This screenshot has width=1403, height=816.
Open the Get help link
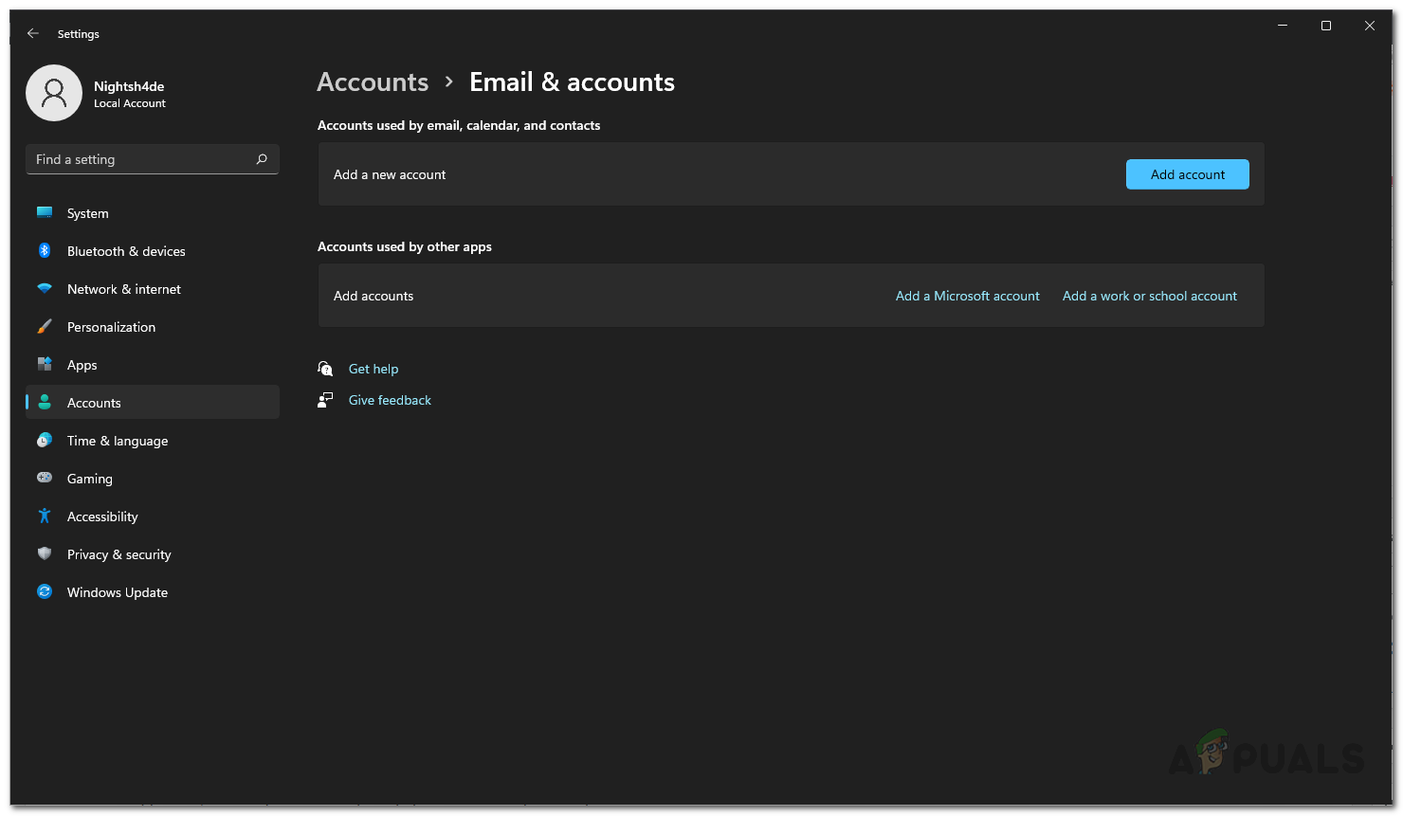(x=374, y=369)
